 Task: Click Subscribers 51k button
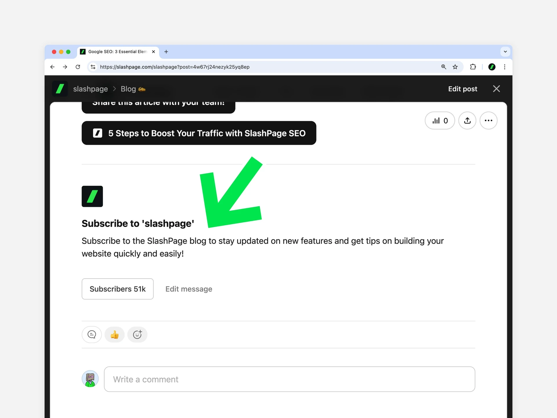click(x=117, y=289)
